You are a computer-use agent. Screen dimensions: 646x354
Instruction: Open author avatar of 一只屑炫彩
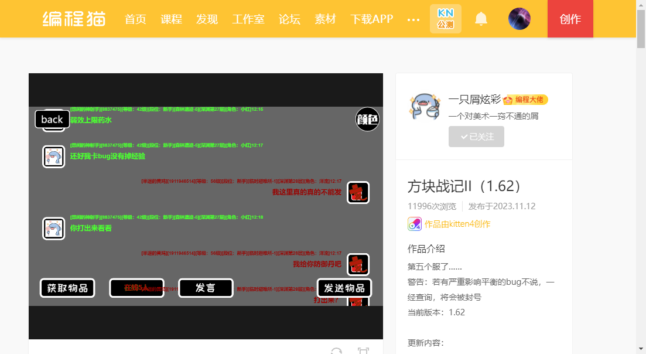[425, 106]
